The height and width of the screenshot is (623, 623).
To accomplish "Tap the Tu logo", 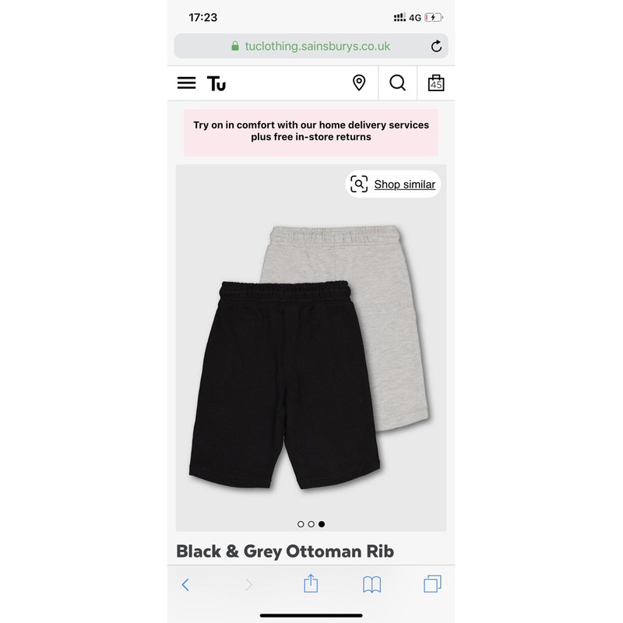I will [216, 83].
